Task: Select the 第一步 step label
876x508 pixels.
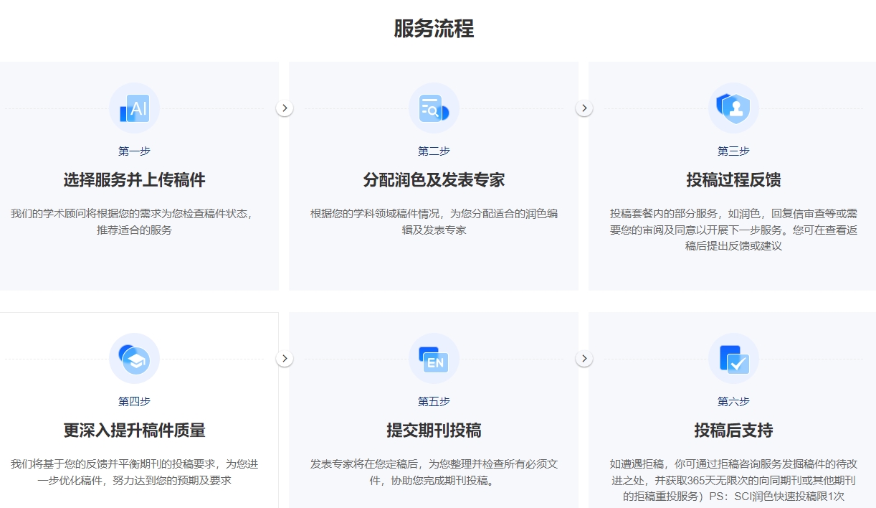Action: [134, 151]
